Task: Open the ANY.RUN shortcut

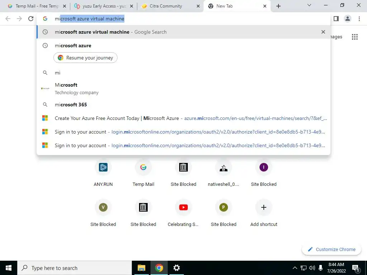Action: [103, 173]
